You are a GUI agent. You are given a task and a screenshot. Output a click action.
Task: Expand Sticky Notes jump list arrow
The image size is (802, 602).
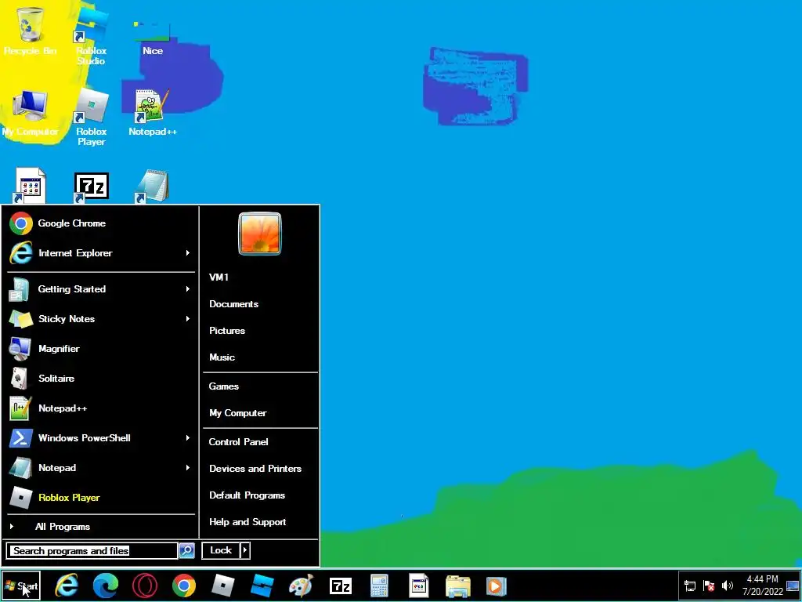[x=188, y=319]
